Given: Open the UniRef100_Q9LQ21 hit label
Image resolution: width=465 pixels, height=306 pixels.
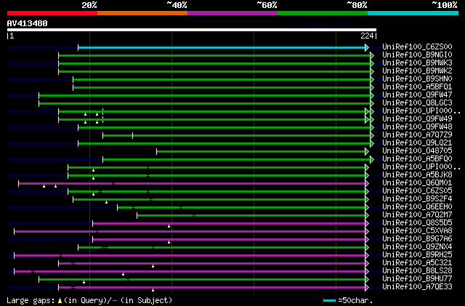Looking at the screenshot, I should point(417,142).
